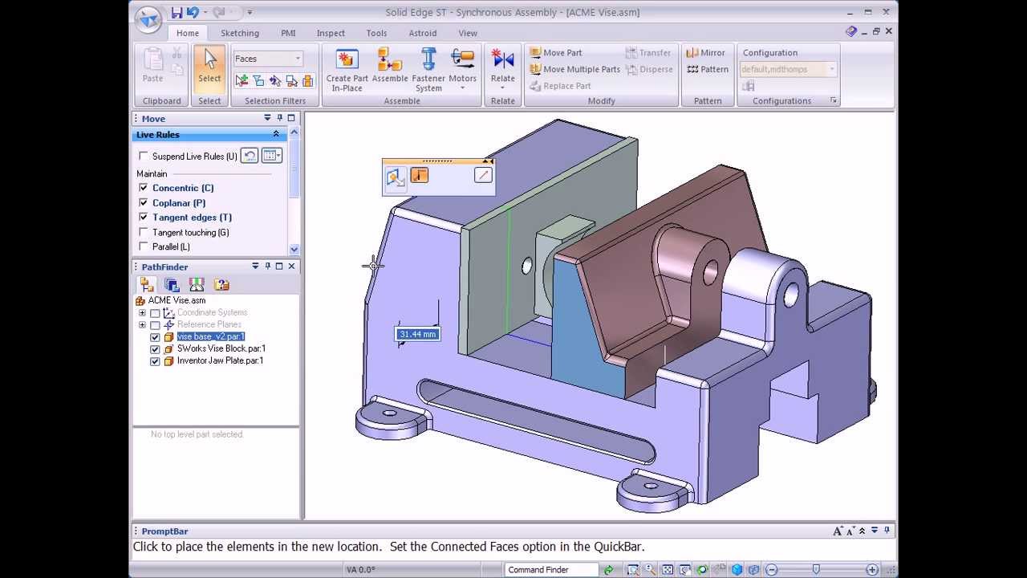Enable the Tangent touching rule
The image size is (1027, 578).
[x=144, y=233]
